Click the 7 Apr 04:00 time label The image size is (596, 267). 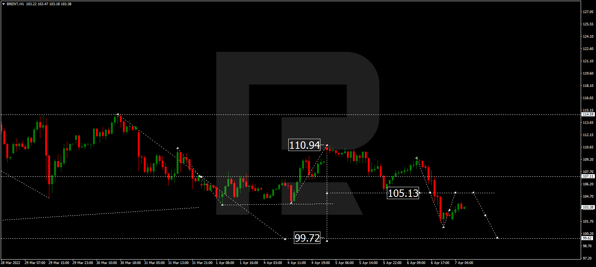tap(464, 263)
